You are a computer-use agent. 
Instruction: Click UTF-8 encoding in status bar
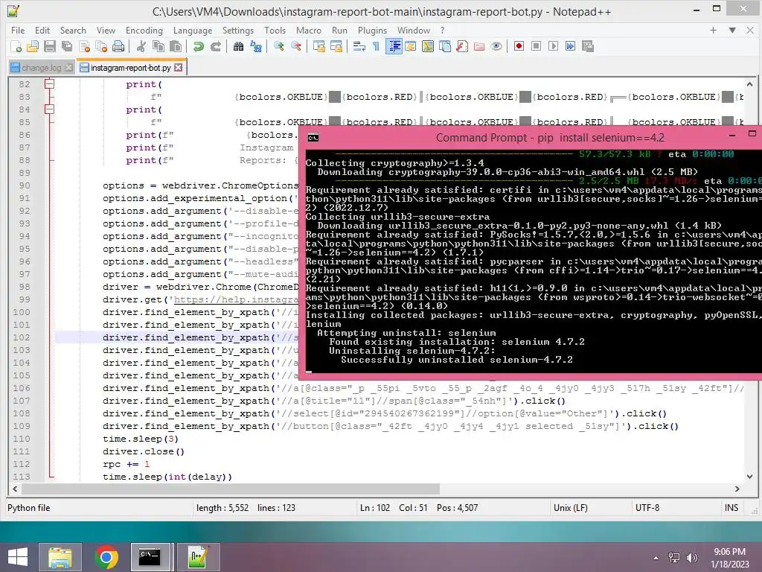[647, 508]
